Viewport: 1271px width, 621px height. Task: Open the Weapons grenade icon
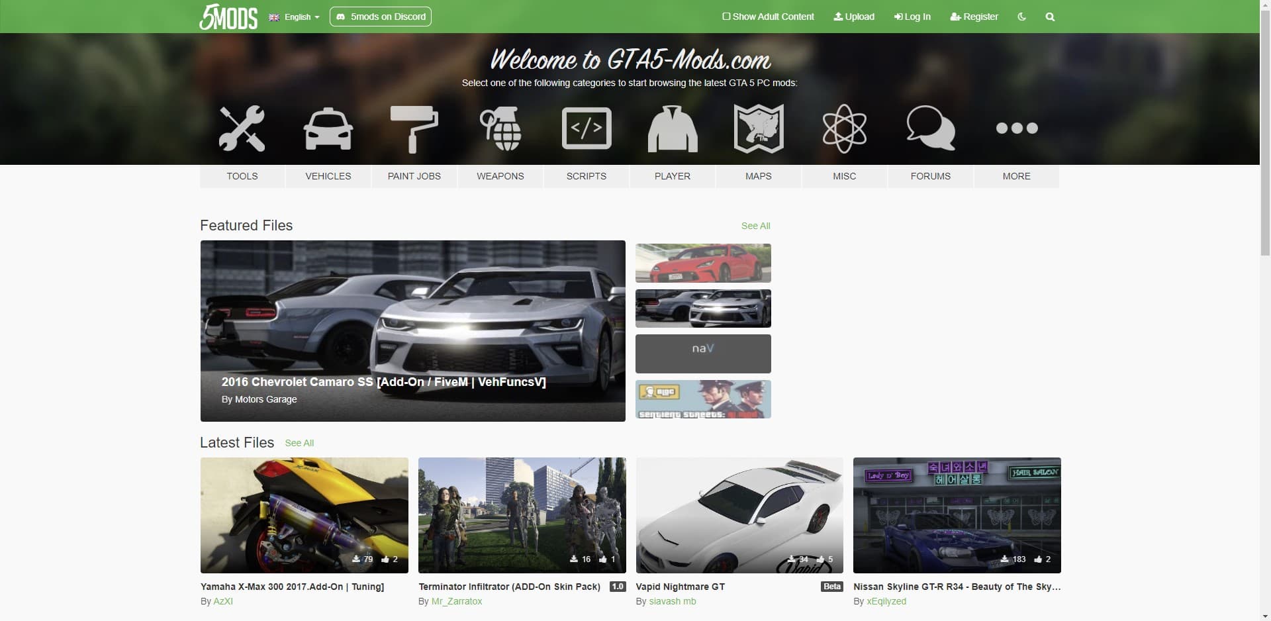[500, 128]
